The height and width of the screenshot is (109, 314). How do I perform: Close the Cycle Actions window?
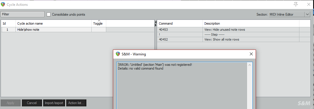click(309, 4)
